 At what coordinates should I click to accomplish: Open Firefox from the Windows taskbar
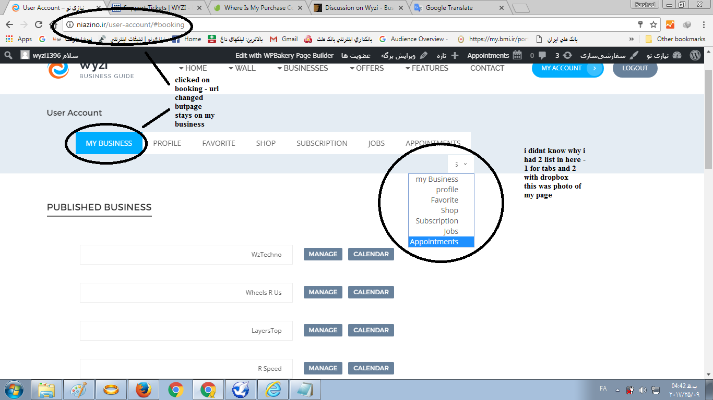pos(143,390)
